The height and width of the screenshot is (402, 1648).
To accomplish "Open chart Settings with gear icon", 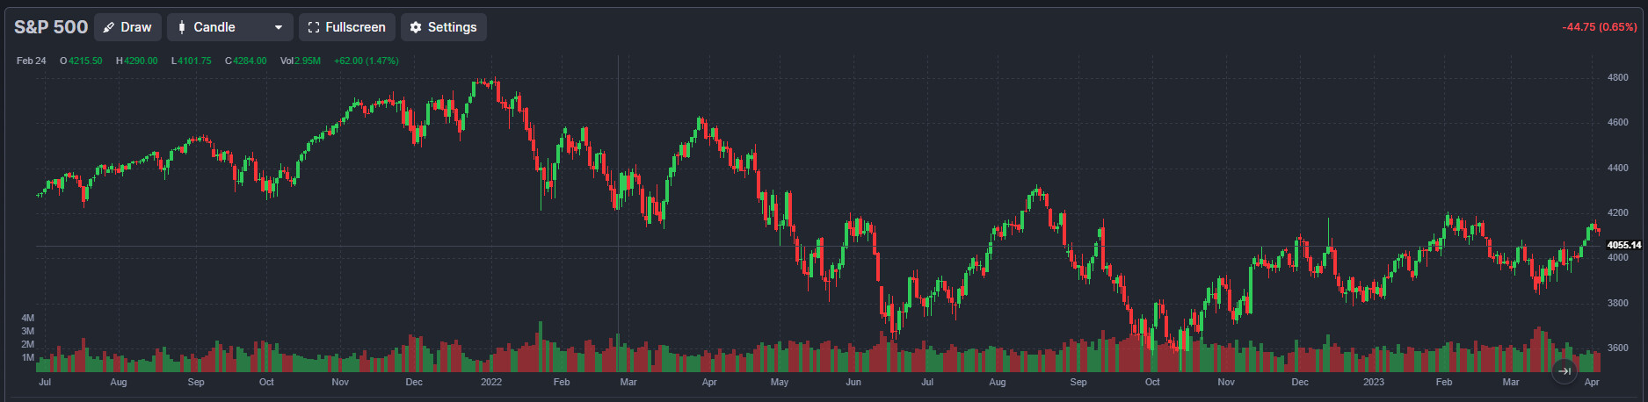I will [443, 27].
